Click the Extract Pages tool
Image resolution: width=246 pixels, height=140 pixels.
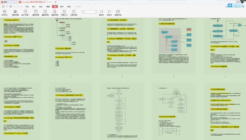point(15,13)
